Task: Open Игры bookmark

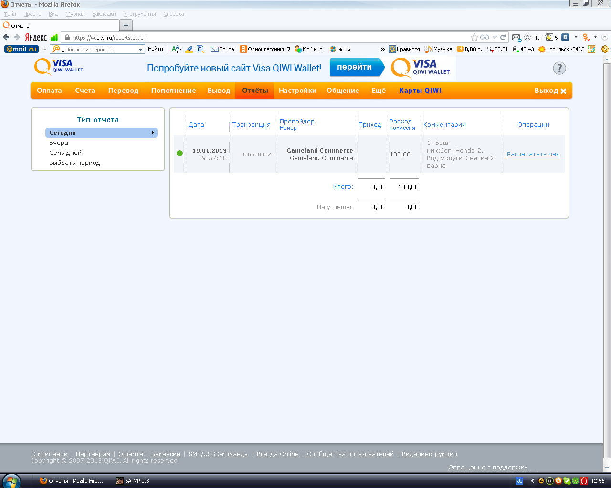Action: pos(340,49)
